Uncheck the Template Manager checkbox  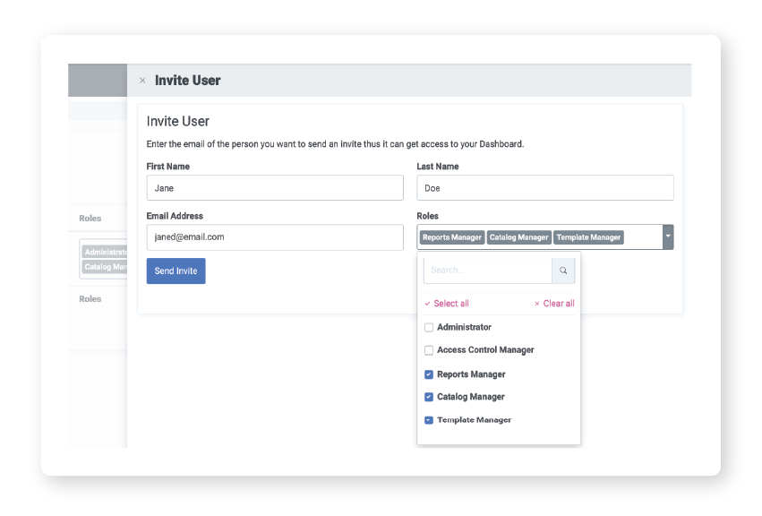click(429, 420)
